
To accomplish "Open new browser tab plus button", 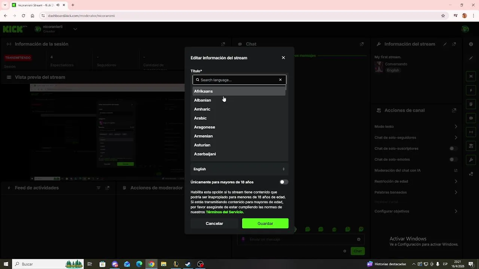I will (x=73, y=5).
